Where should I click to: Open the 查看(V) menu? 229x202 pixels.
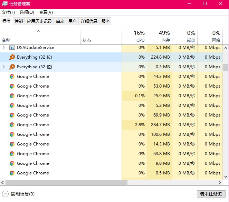(46, 12)
